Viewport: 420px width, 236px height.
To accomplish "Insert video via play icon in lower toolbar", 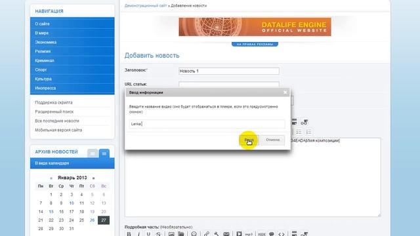I will tap(239, 234).
